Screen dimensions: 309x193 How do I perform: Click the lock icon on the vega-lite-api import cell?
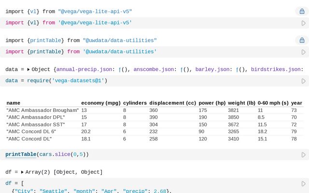point(302,11)
